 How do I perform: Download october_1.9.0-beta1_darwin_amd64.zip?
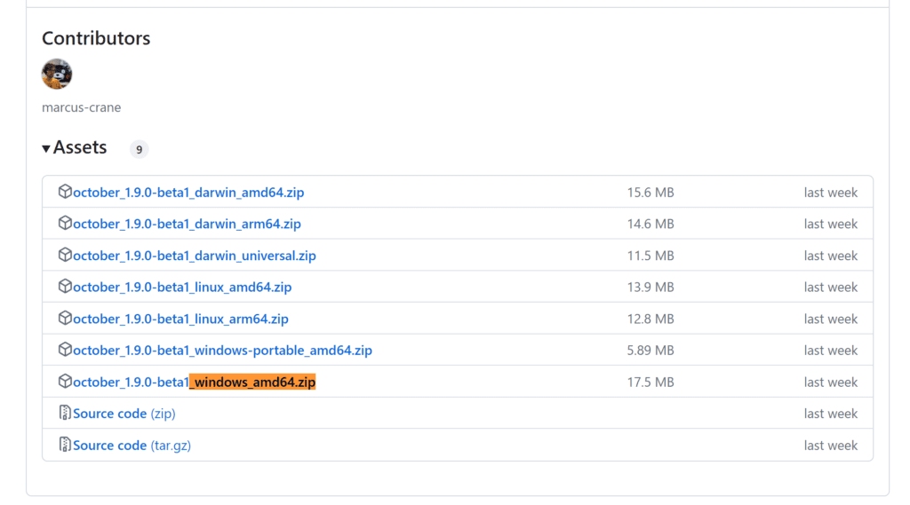(x=188, y=193)
